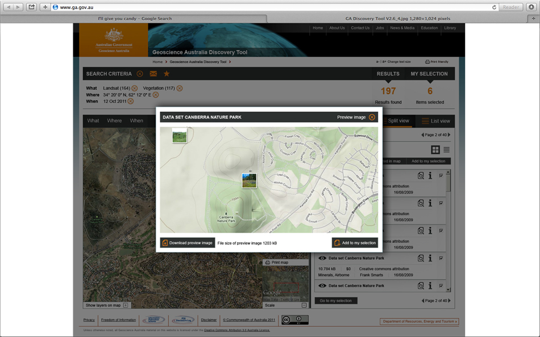The image size is (540, 337).
Task: Click Add to my selection in dialog
Action: point(355,243)
